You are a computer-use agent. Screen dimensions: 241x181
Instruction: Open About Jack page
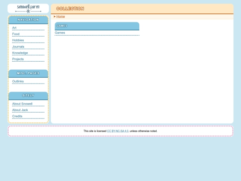tap(20, 110)
